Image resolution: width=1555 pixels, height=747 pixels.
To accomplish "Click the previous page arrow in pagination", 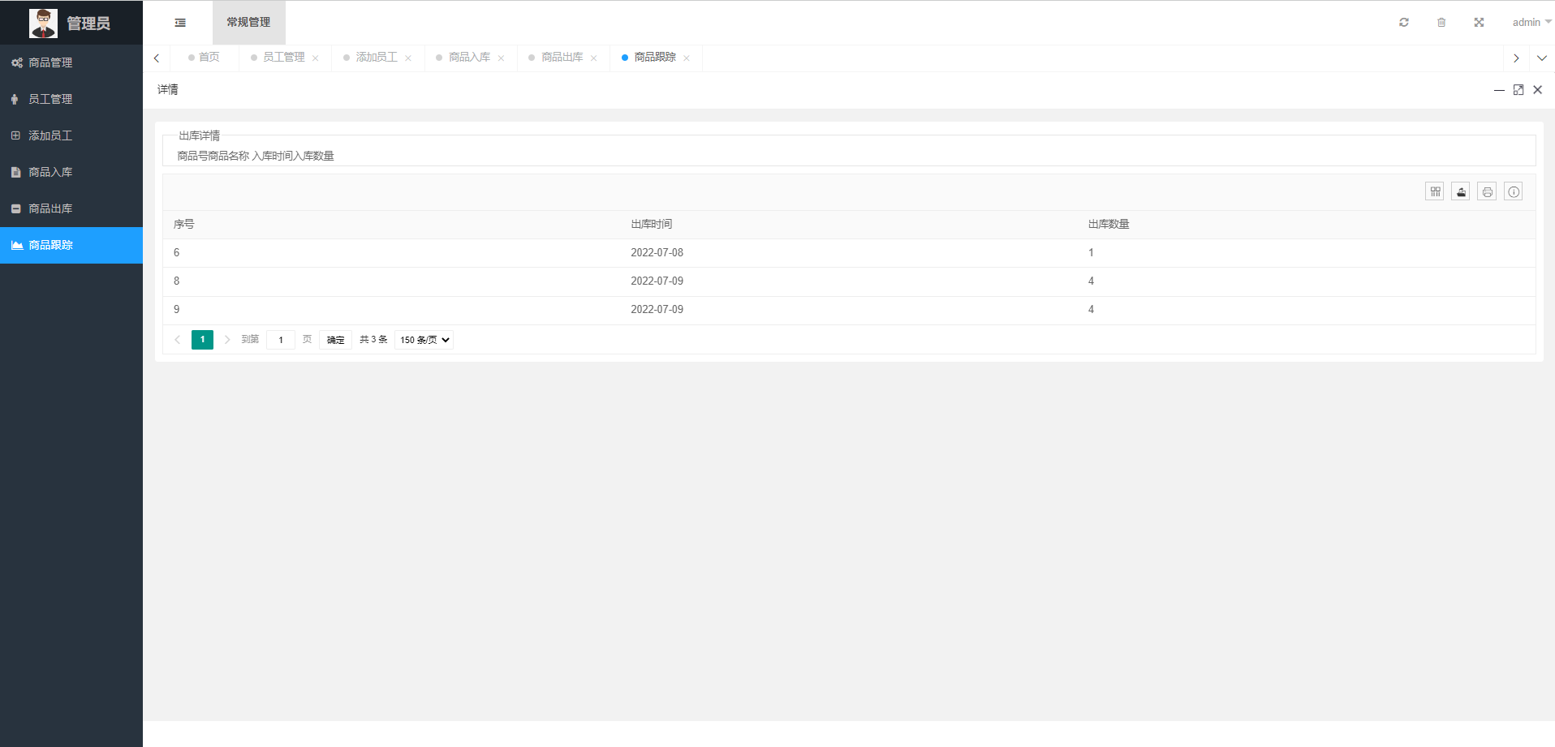I will pyautogui.click(x=178, y=340).
